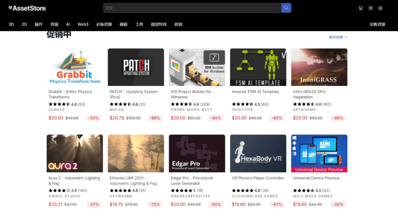This screenshot has width=398, height=212.
Task: Open the apps grid icon
Action: coord(371,8)
